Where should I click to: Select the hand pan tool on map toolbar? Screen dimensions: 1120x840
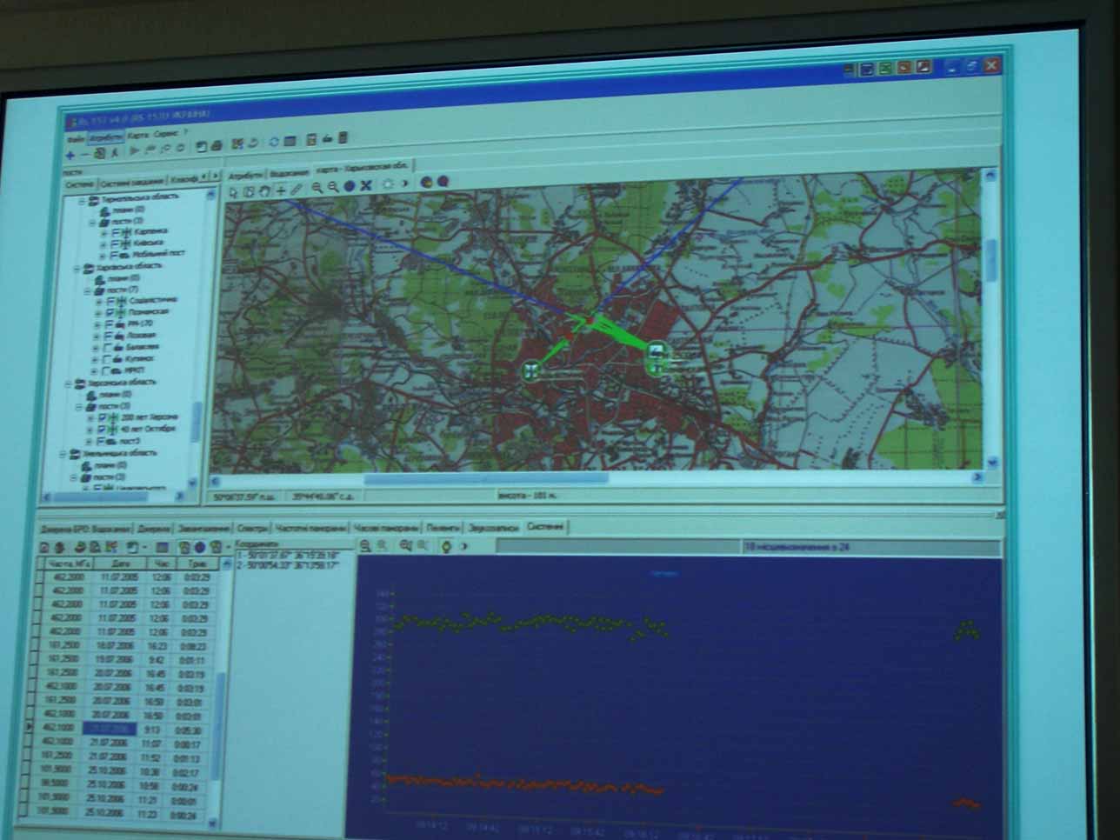click(264, 190)
